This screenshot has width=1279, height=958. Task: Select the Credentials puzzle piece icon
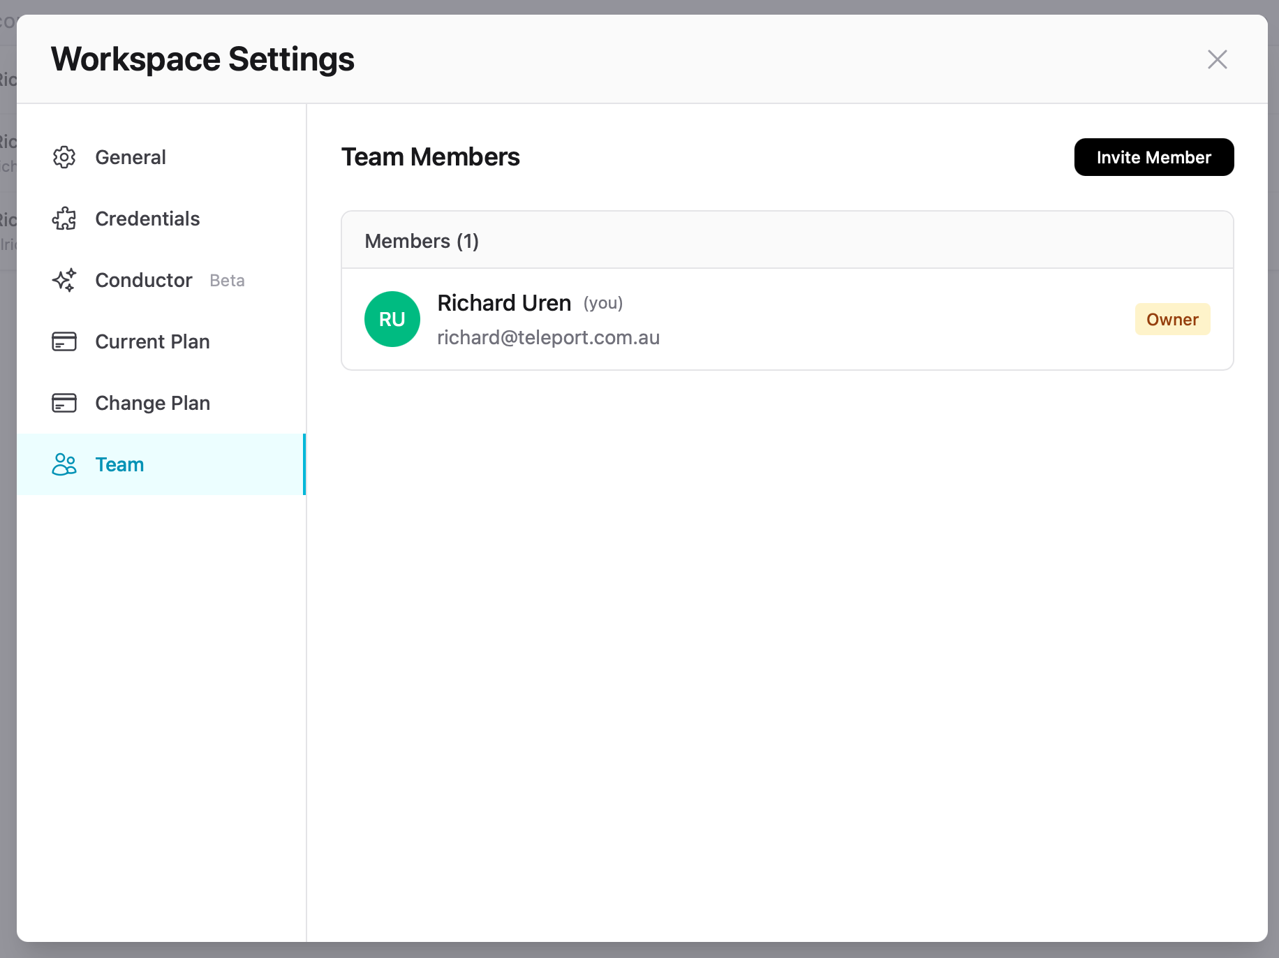[64, 219]
